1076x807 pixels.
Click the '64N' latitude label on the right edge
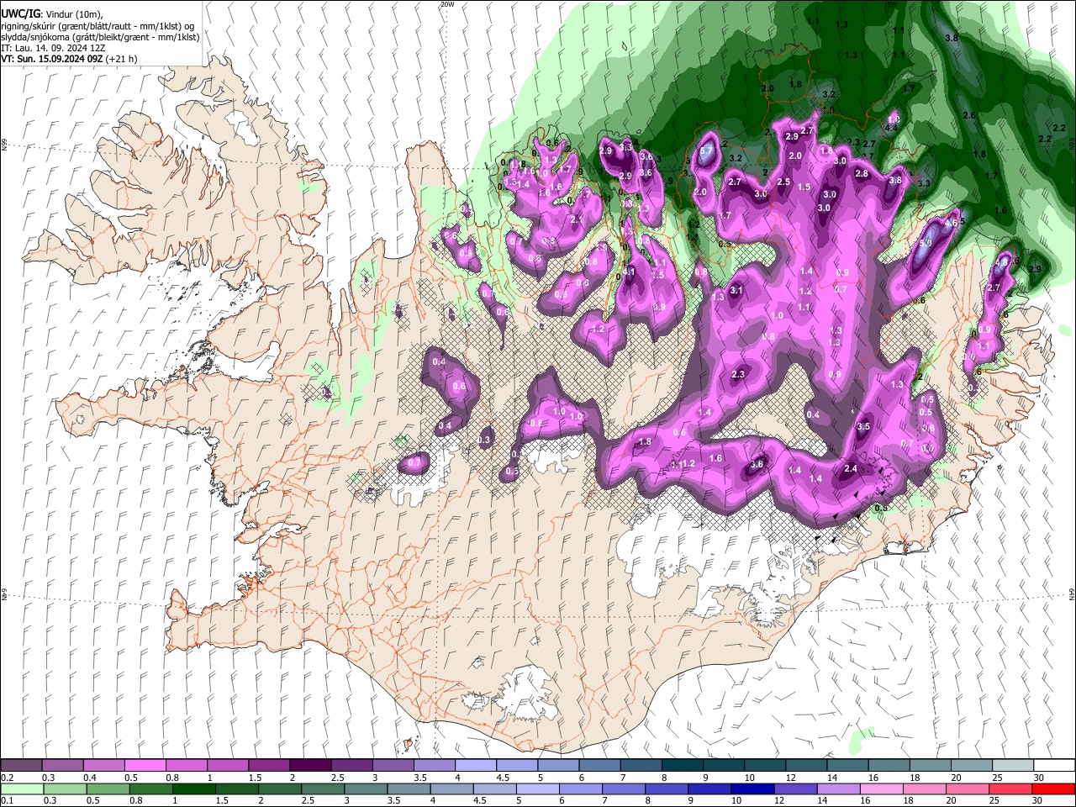pyautogui.click(x=1072, y=593)
